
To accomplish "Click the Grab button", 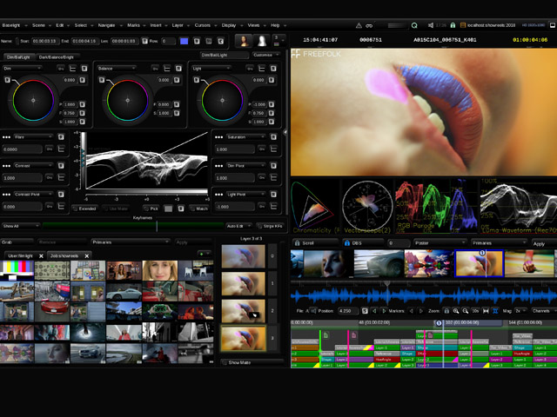I will (17, 242).
